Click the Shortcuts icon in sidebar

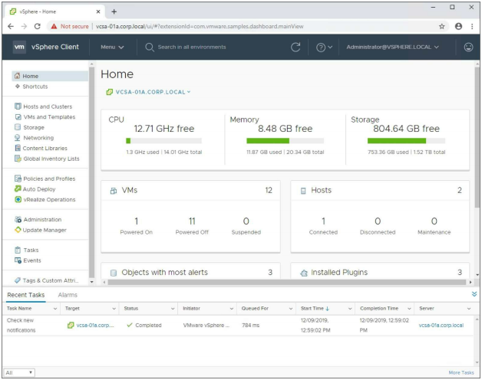click(18, 87)
